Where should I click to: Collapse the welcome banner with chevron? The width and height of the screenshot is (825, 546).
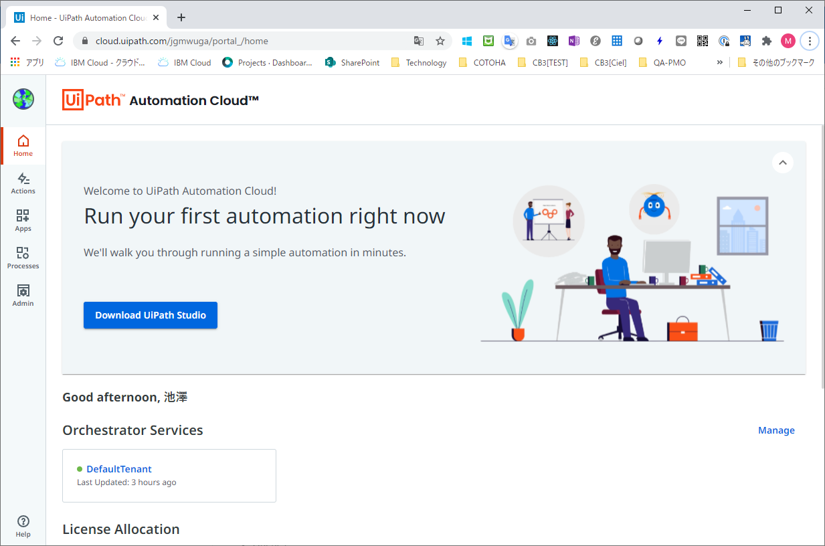click(782, 163)
